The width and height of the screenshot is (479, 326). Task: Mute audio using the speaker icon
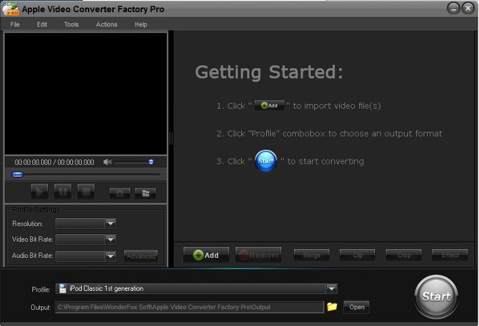[107, 162]
